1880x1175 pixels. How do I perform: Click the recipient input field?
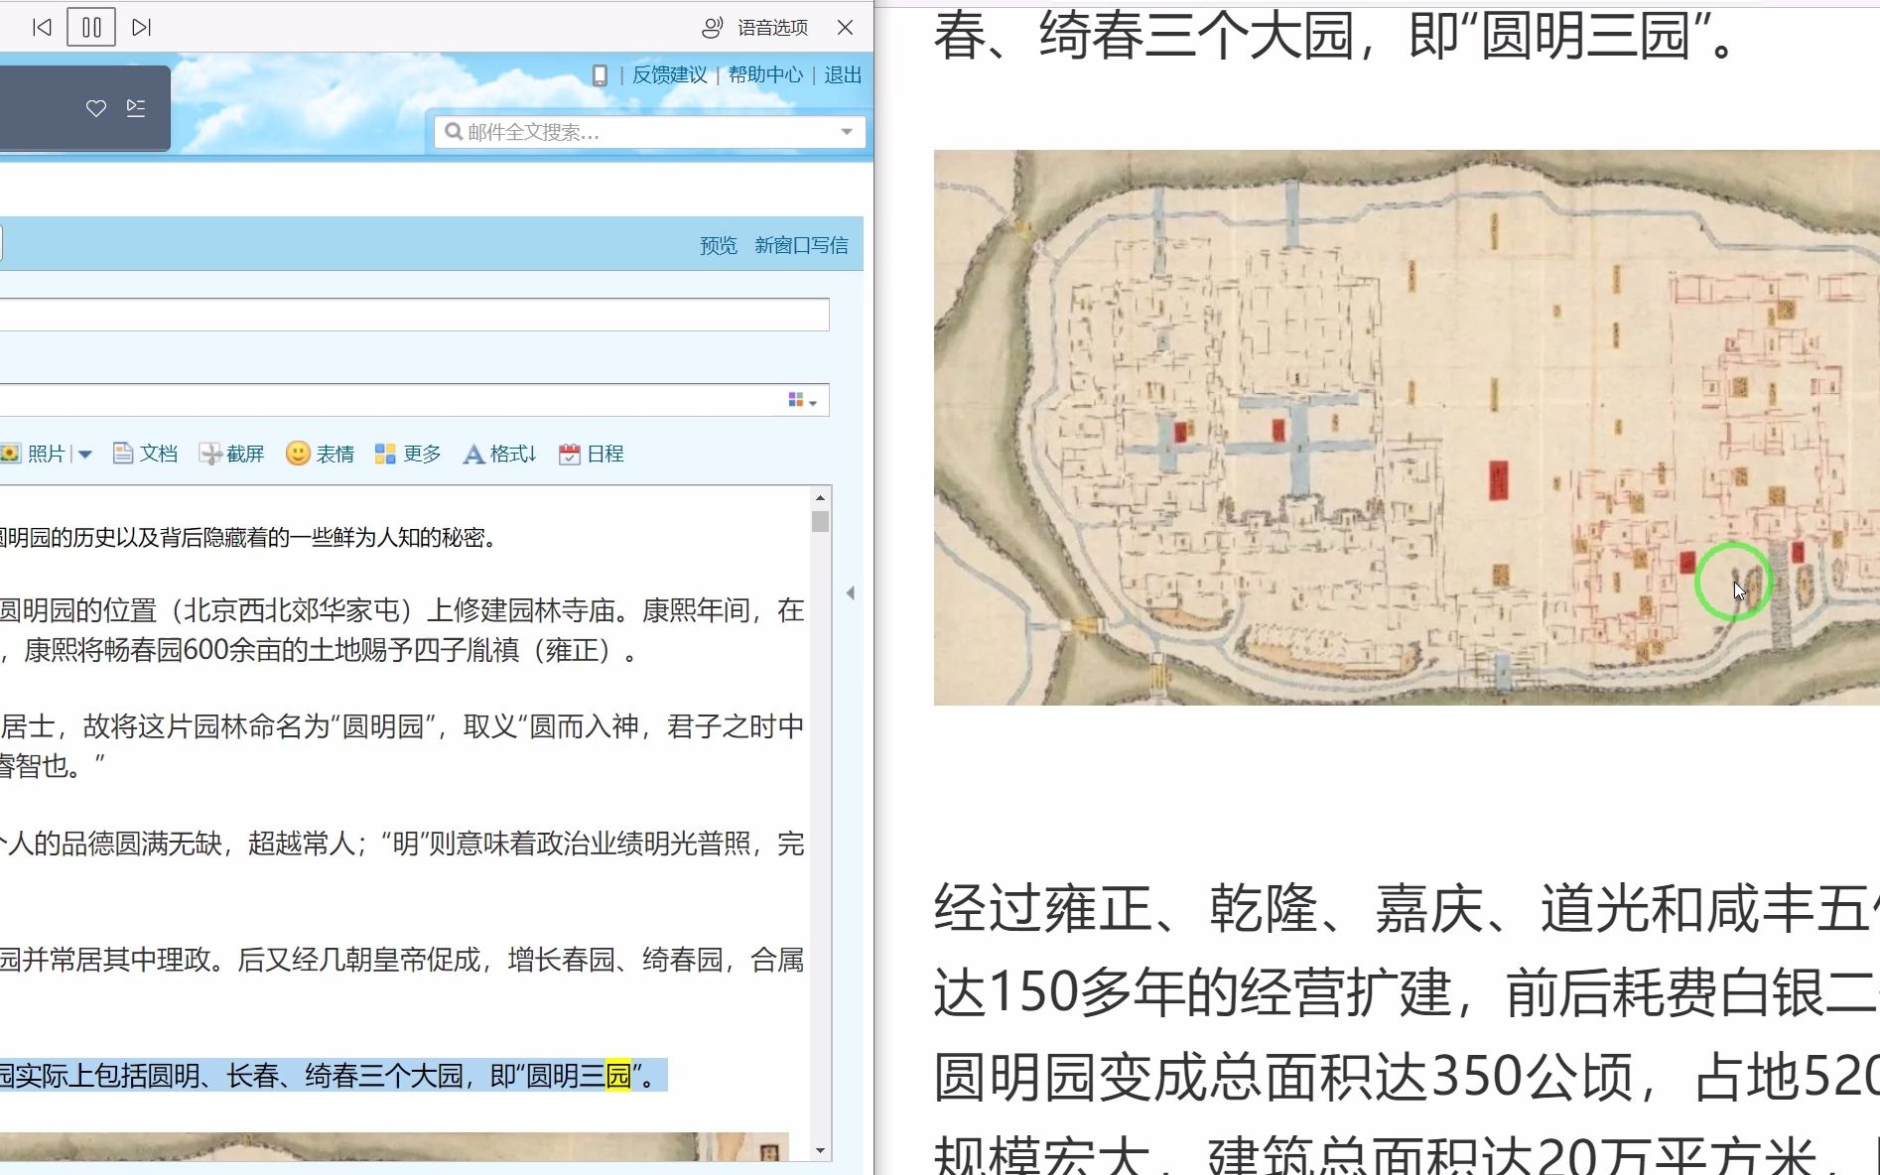414,315
